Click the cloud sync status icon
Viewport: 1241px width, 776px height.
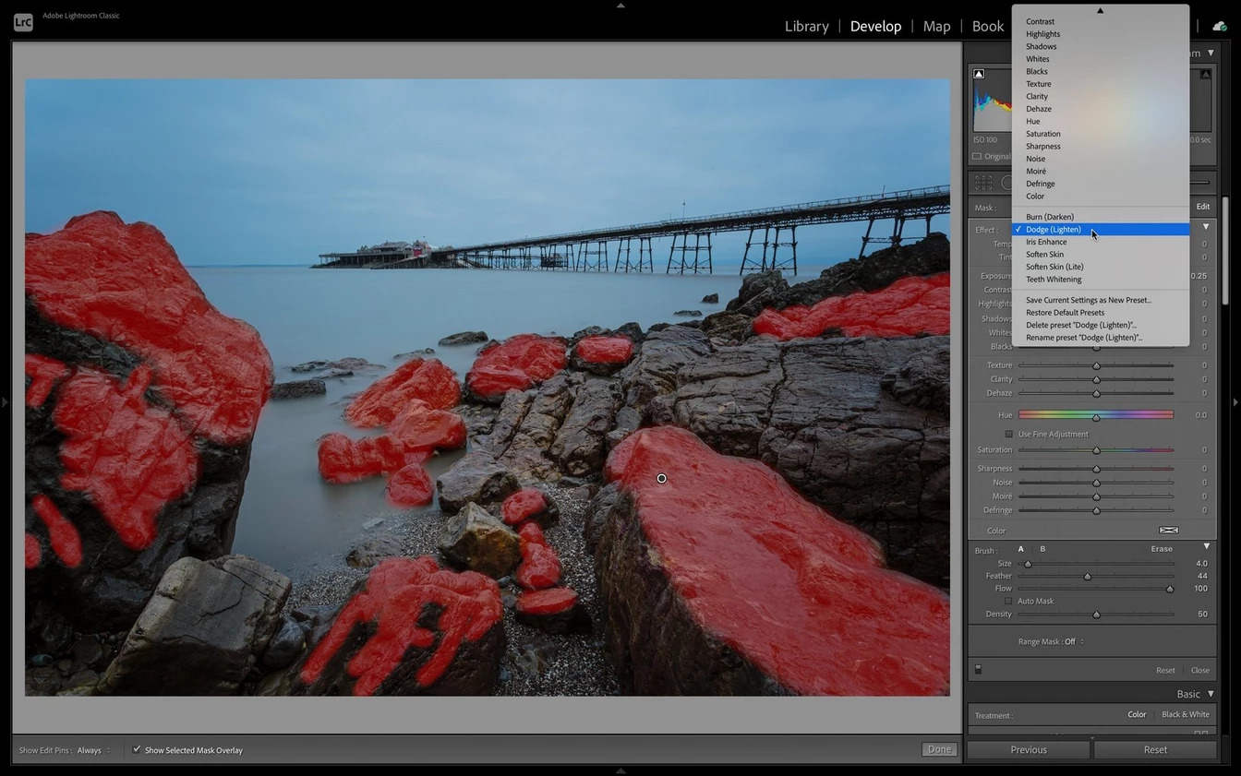coord(1219,26)
